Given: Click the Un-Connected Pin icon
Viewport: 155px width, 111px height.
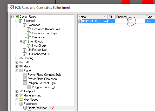Looking at the screenshot, I should point(25,54).
